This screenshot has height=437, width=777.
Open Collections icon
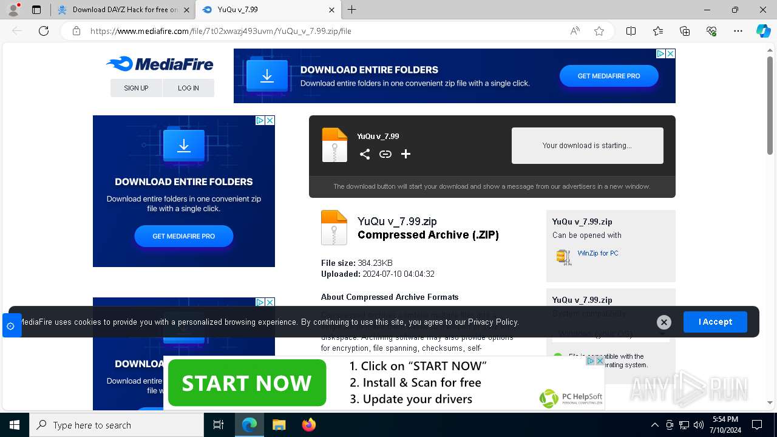pos(685,31)
